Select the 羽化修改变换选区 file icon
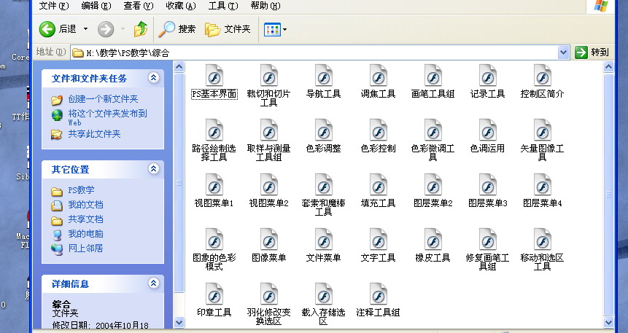628x333 pixels. coord(268,294)
